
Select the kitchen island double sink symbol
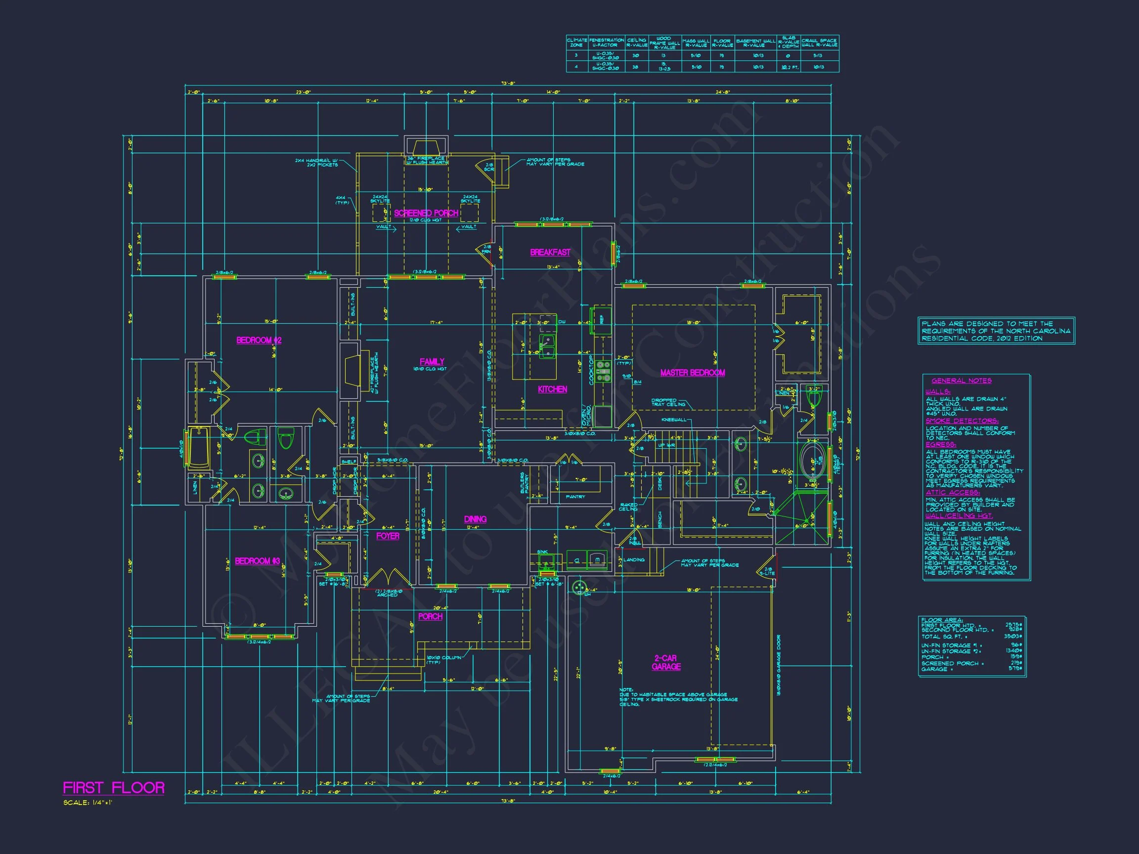pos(547,346)
